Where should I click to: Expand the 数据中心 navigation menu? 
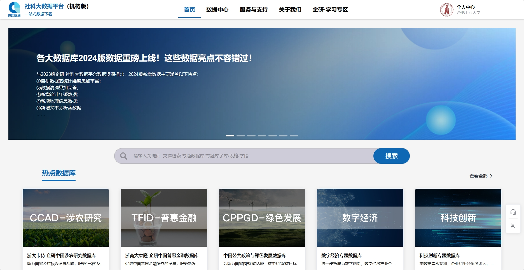217,10
